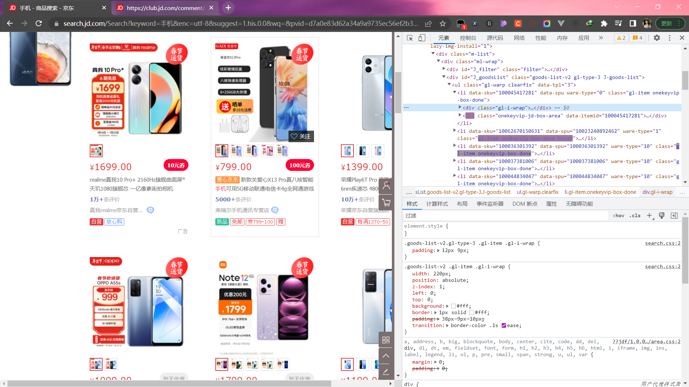Open the 事件监听器 tab
The width and height of the screenshot is (689, 387).
coord(490,204)
